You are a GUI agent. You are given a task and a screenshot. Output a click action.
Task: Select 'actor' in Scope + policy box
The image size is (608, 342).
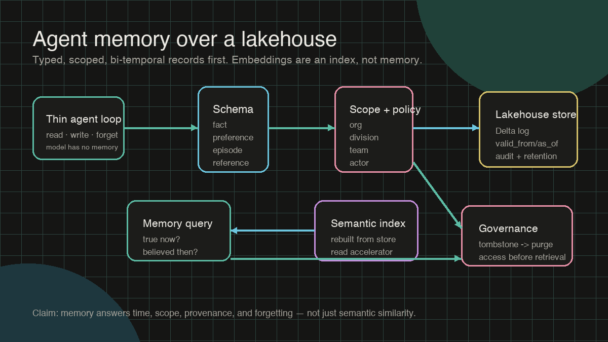(359, 163)
